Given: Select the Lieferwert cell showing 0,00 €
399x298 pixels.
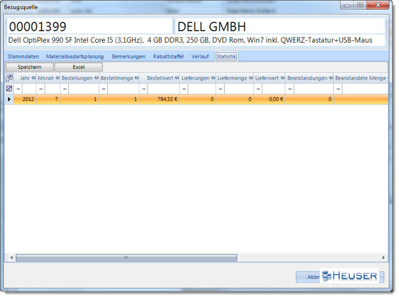Looking at the screenshot, I should point(269,99).
